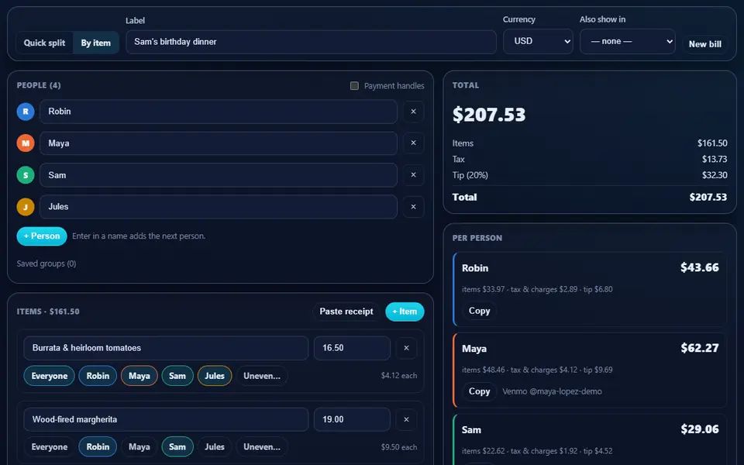
Task: Deselect Sam on Wood-fired margherita
Action: pyautogui.click(x=177, y=447)
